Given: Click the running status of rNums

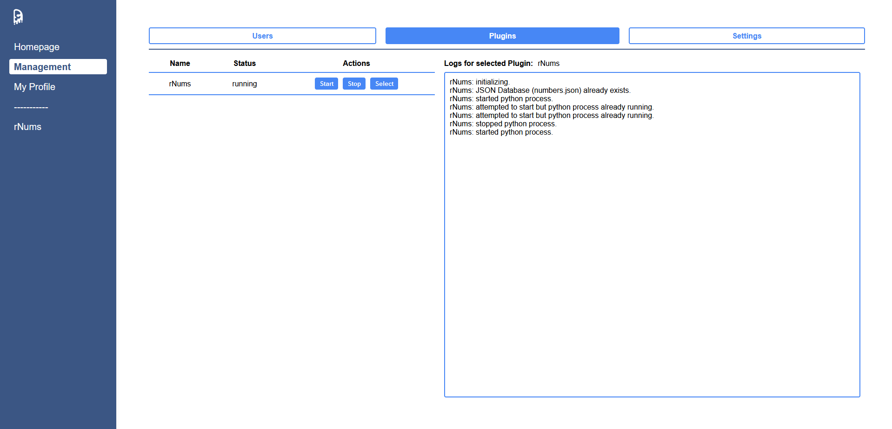Looking at the screenshot, I should pos(245,84).
